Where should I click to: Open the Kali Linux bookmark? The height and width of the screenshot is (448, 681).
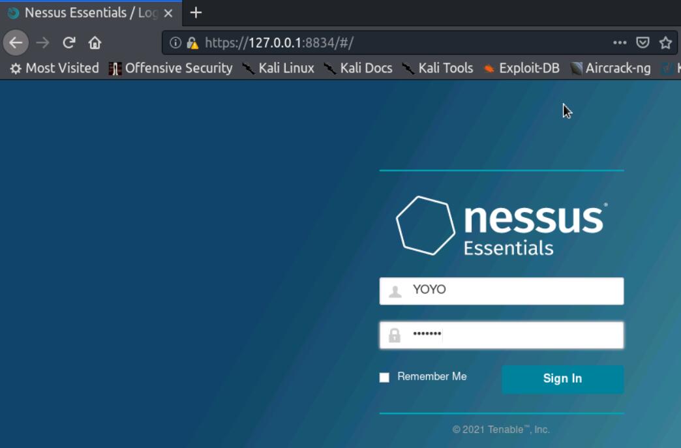[x=279, y=68]
